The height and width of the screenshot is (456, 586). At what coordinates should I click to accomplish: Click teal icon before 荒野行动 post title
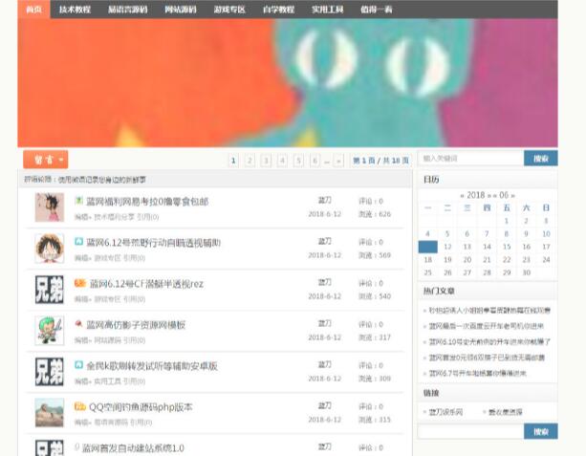tap(78, 242)
